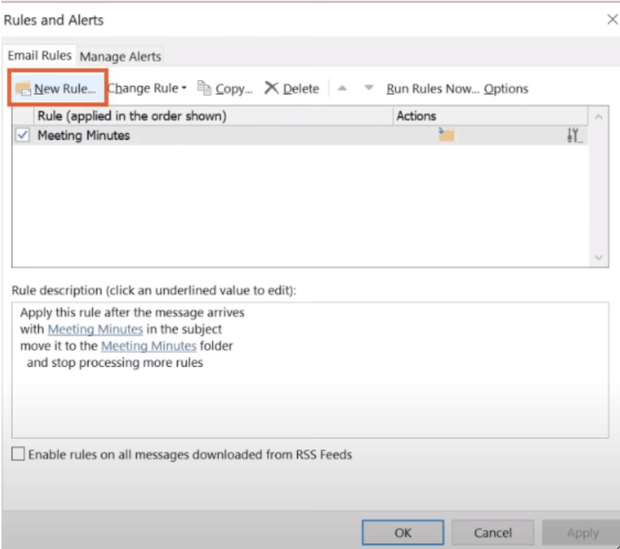Viewport: 620px width, 549px height.
Task: Click Copy... in the toolbar
Action: [x=234, y=89]
